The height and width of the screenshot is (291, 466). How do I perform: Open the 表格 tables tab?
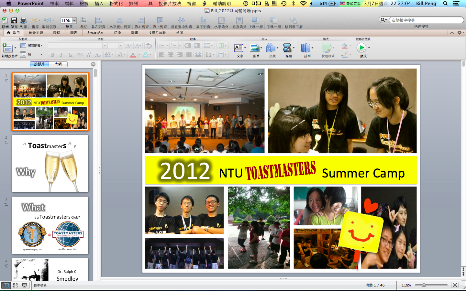coord(57,33)
